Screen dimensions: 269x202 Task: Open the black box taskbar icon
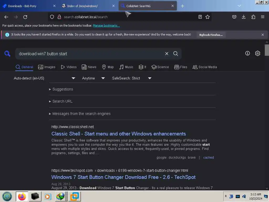[35, 196]
